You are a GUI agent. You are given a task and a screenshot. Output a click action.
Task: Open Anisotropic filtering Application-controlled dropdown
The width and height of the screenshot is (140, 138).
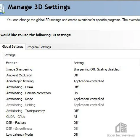pyautogui.click(x=89, y=81)
